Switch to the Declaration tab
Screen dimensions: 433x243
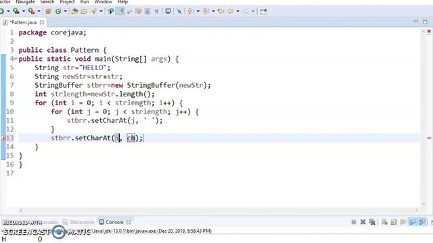point(78,222)
